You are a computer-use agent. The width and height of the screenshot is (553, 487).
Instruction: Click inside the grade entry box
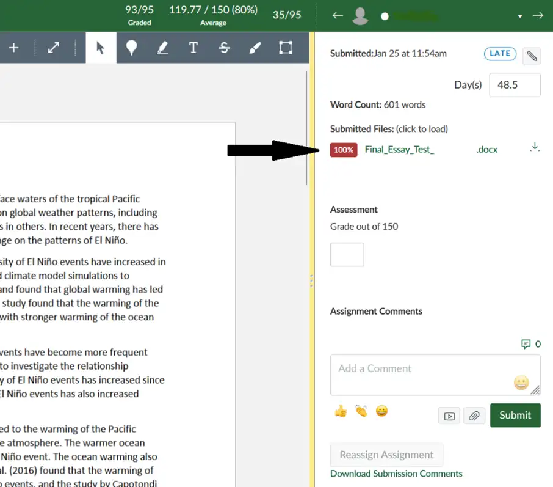click(347, 255)
